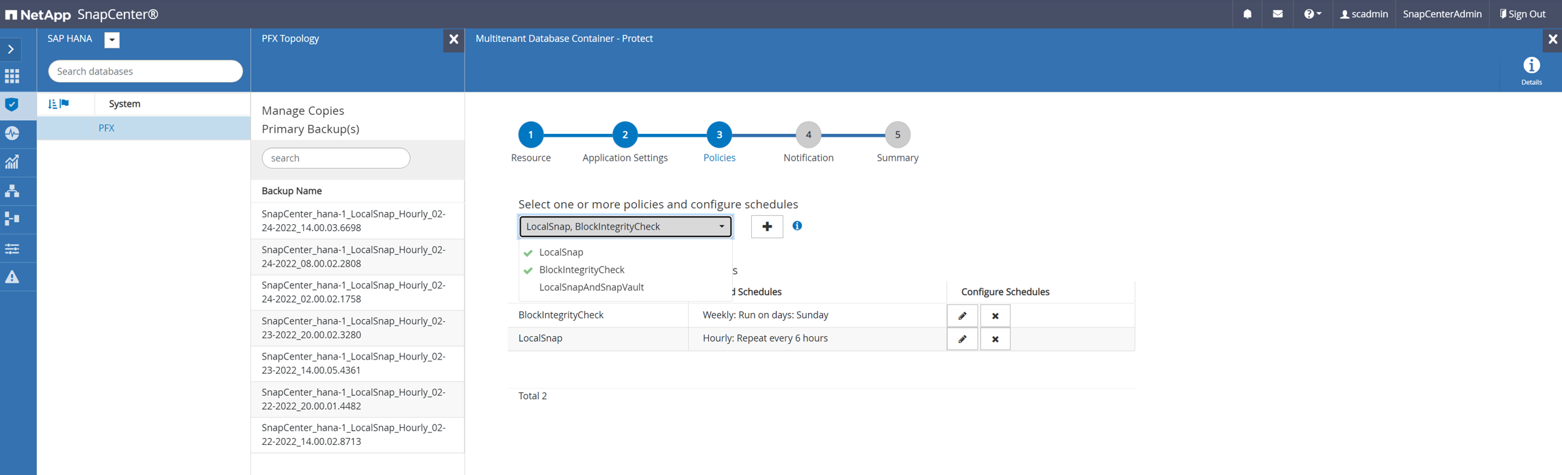1562x475 pixels.
Task: Open the SAP HANA plugin dropdown arrow
Action: coord(112,40)
